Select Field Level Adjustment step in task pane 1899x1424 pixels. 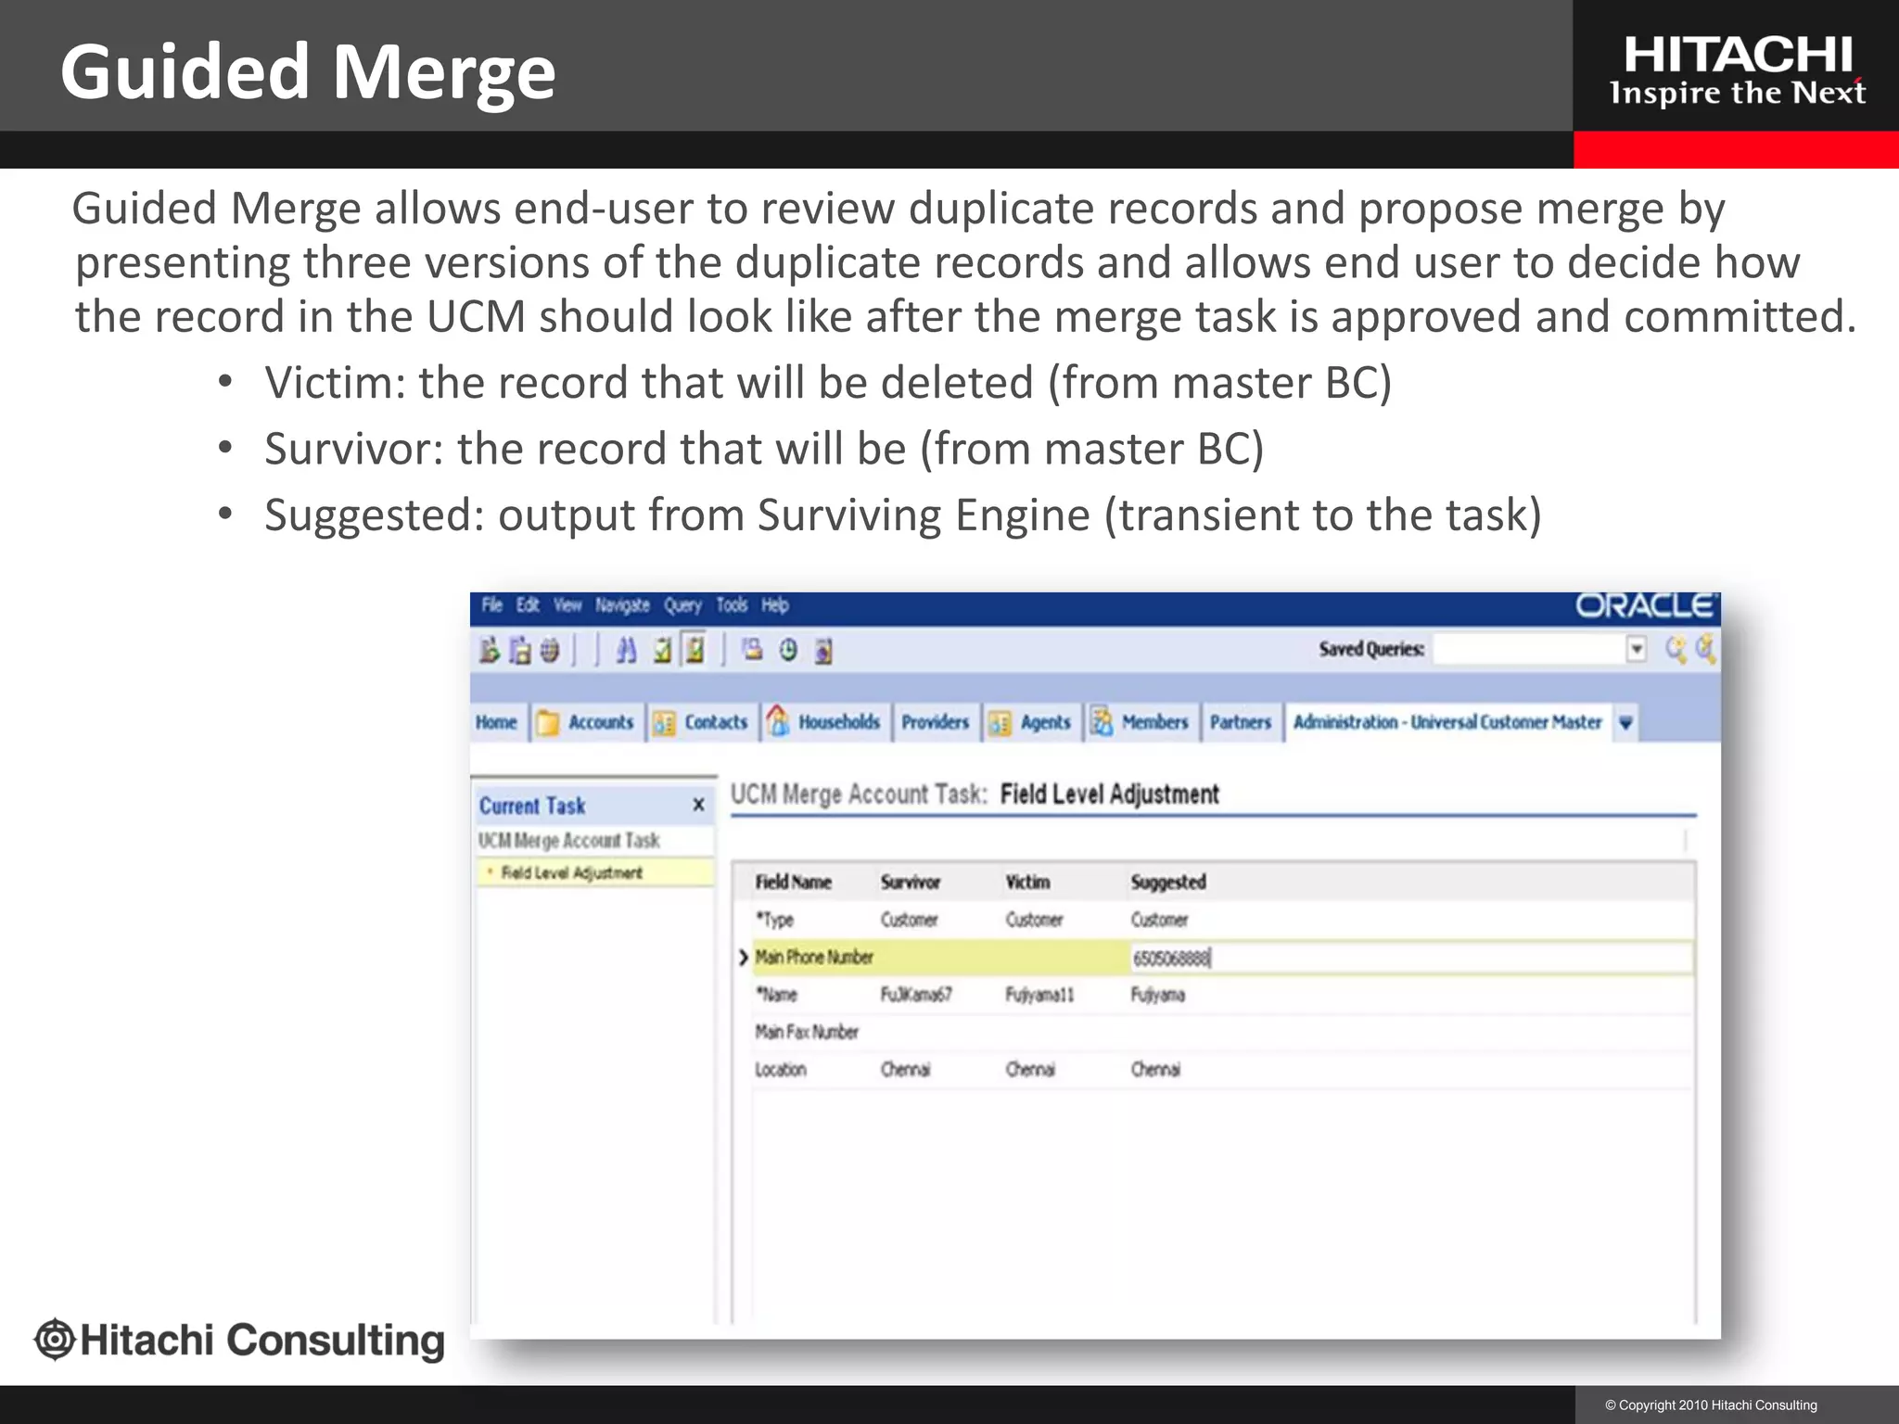click(x=571, y=873)
